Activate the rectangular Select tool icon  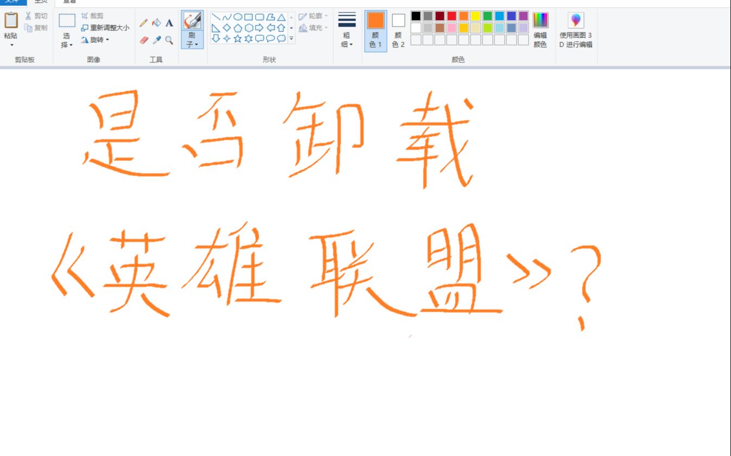(67, 21)
